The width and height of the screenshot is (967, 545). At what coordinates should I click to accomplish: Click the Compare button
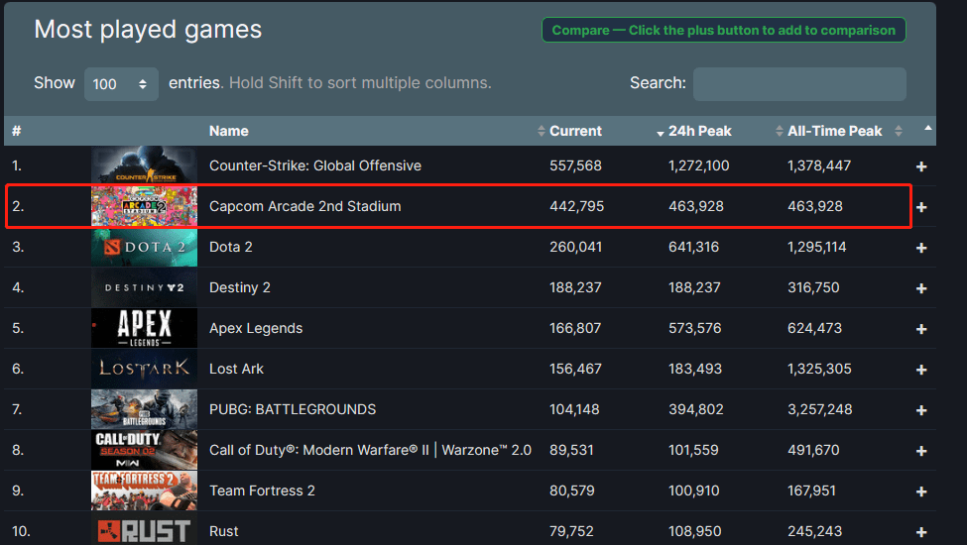[x=723, y=30]
